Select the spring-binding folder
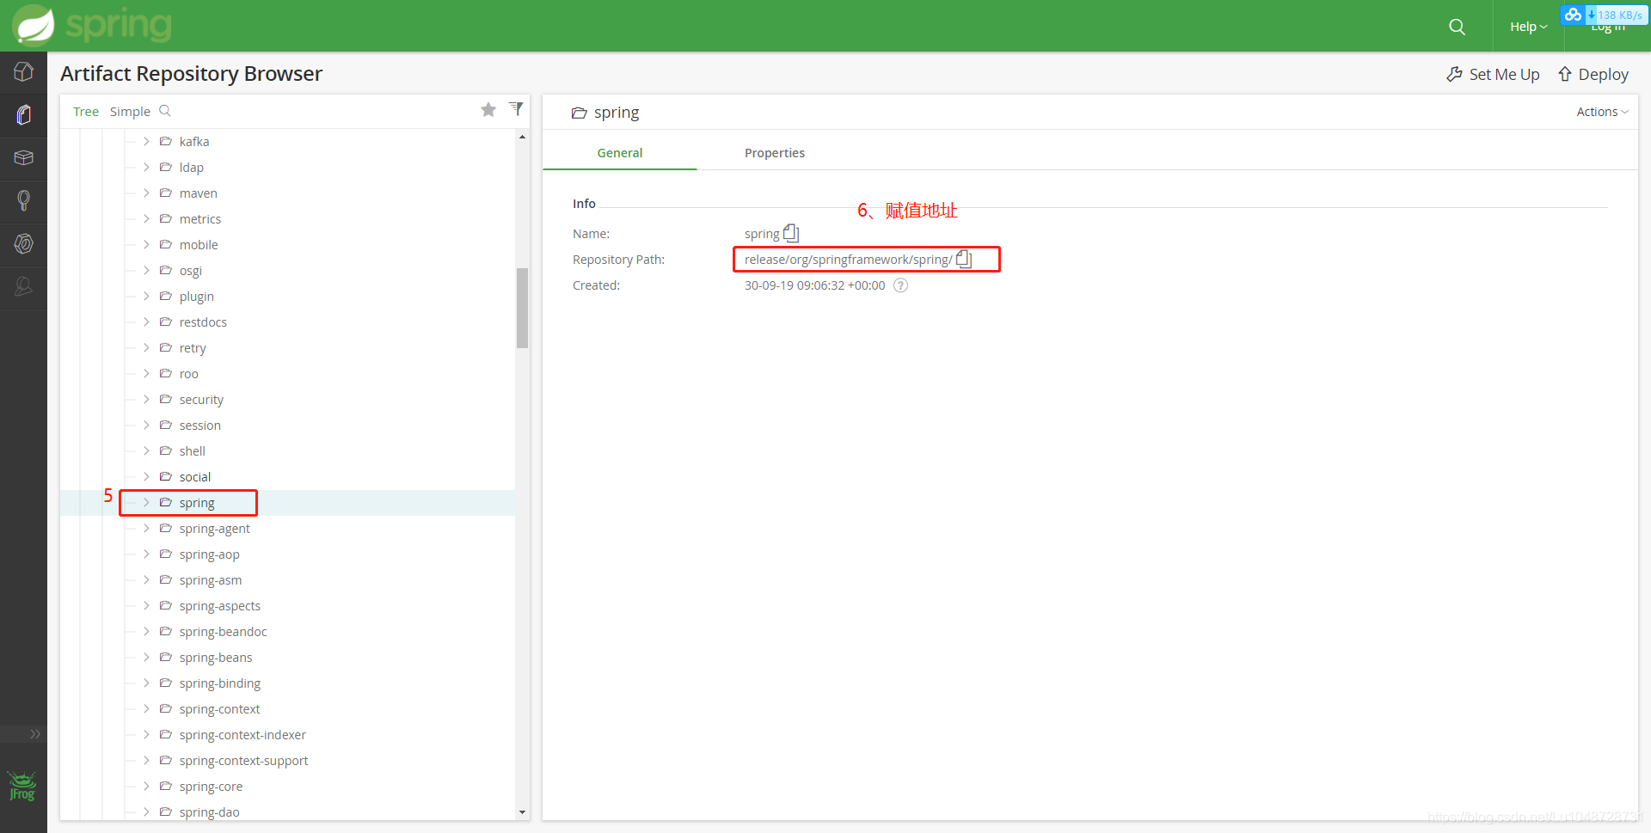The image size is (1651, 833). coord(219,683)
